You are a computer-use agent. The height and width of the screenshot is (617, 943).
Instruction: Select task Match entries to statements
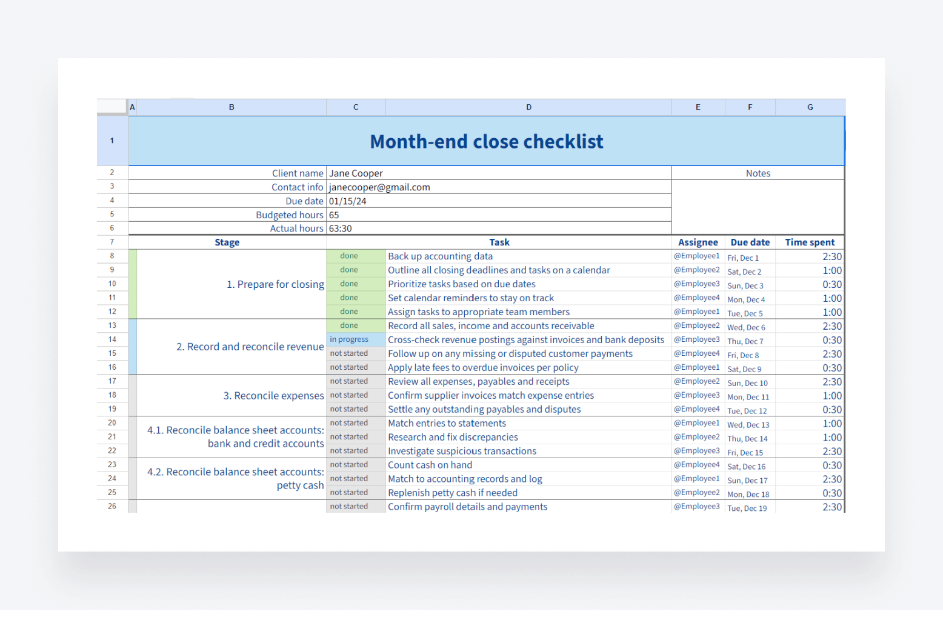point(528,423)
